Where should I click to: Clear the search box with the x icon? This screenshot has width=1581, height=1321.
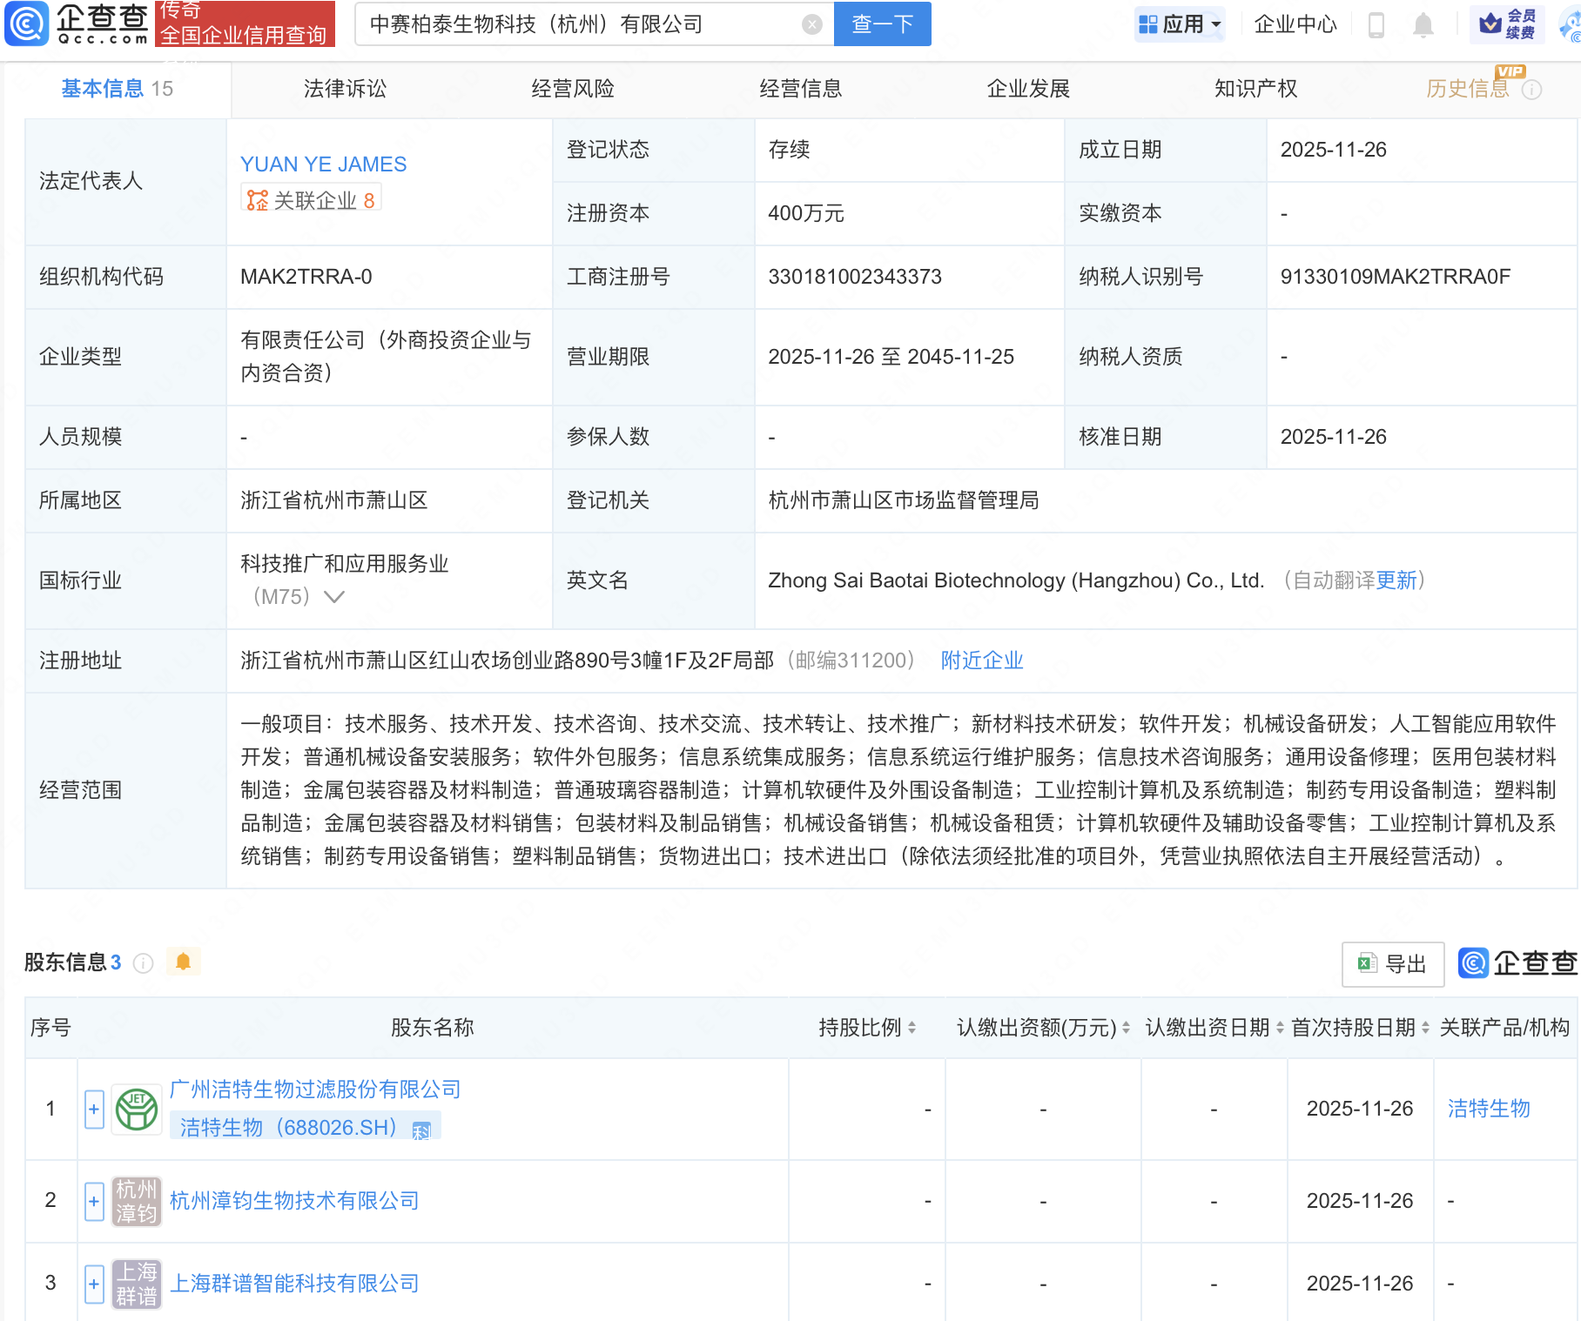pos(812,24)
